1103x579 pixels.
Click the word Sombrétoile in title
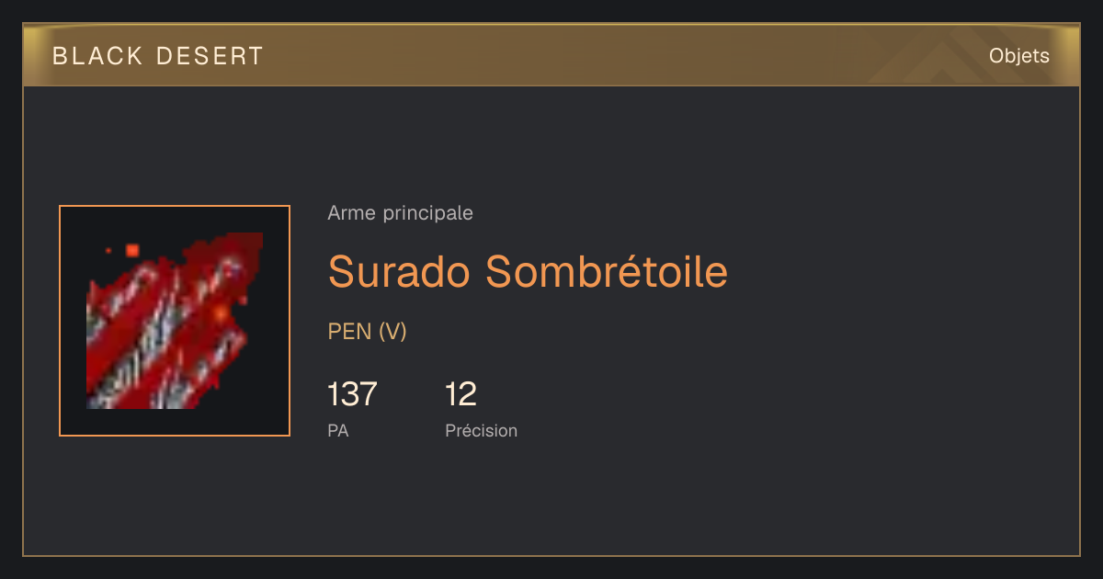point(607,271)
